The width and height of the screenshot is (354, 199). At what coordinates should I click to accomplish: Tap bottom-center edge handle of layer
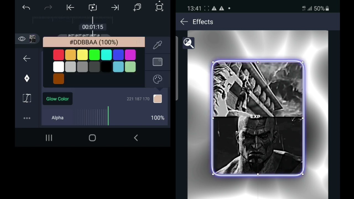pyautogui.click(x=258, y=174)
